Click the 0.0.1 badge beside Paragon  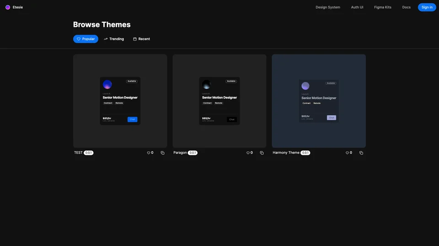click(x=193, y=153)
